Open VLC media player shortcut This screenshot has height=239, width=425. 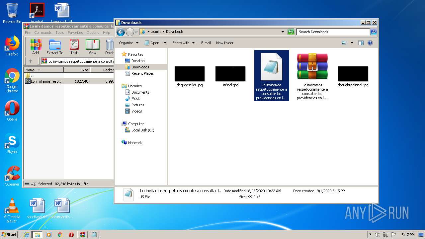click(12, 210)
